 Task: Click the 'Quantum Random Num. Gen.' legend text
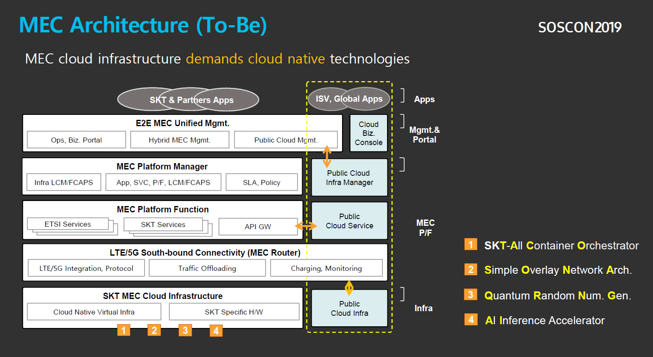pos(558,296)
